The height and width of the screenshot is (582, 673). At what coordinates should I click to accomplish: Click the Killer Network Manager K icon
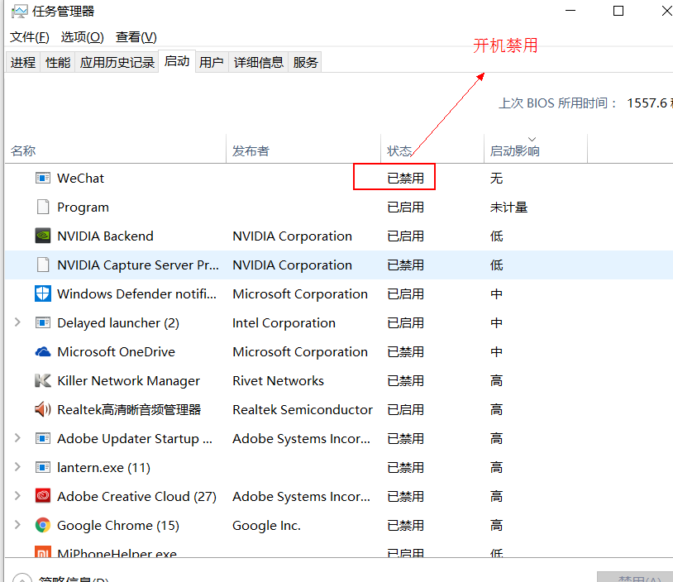coord(42,381)
